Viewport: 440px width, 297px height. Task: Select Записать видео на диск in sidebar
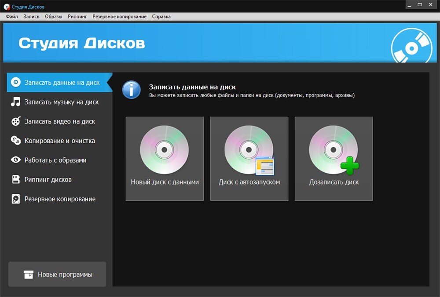(x=59, y=121)
